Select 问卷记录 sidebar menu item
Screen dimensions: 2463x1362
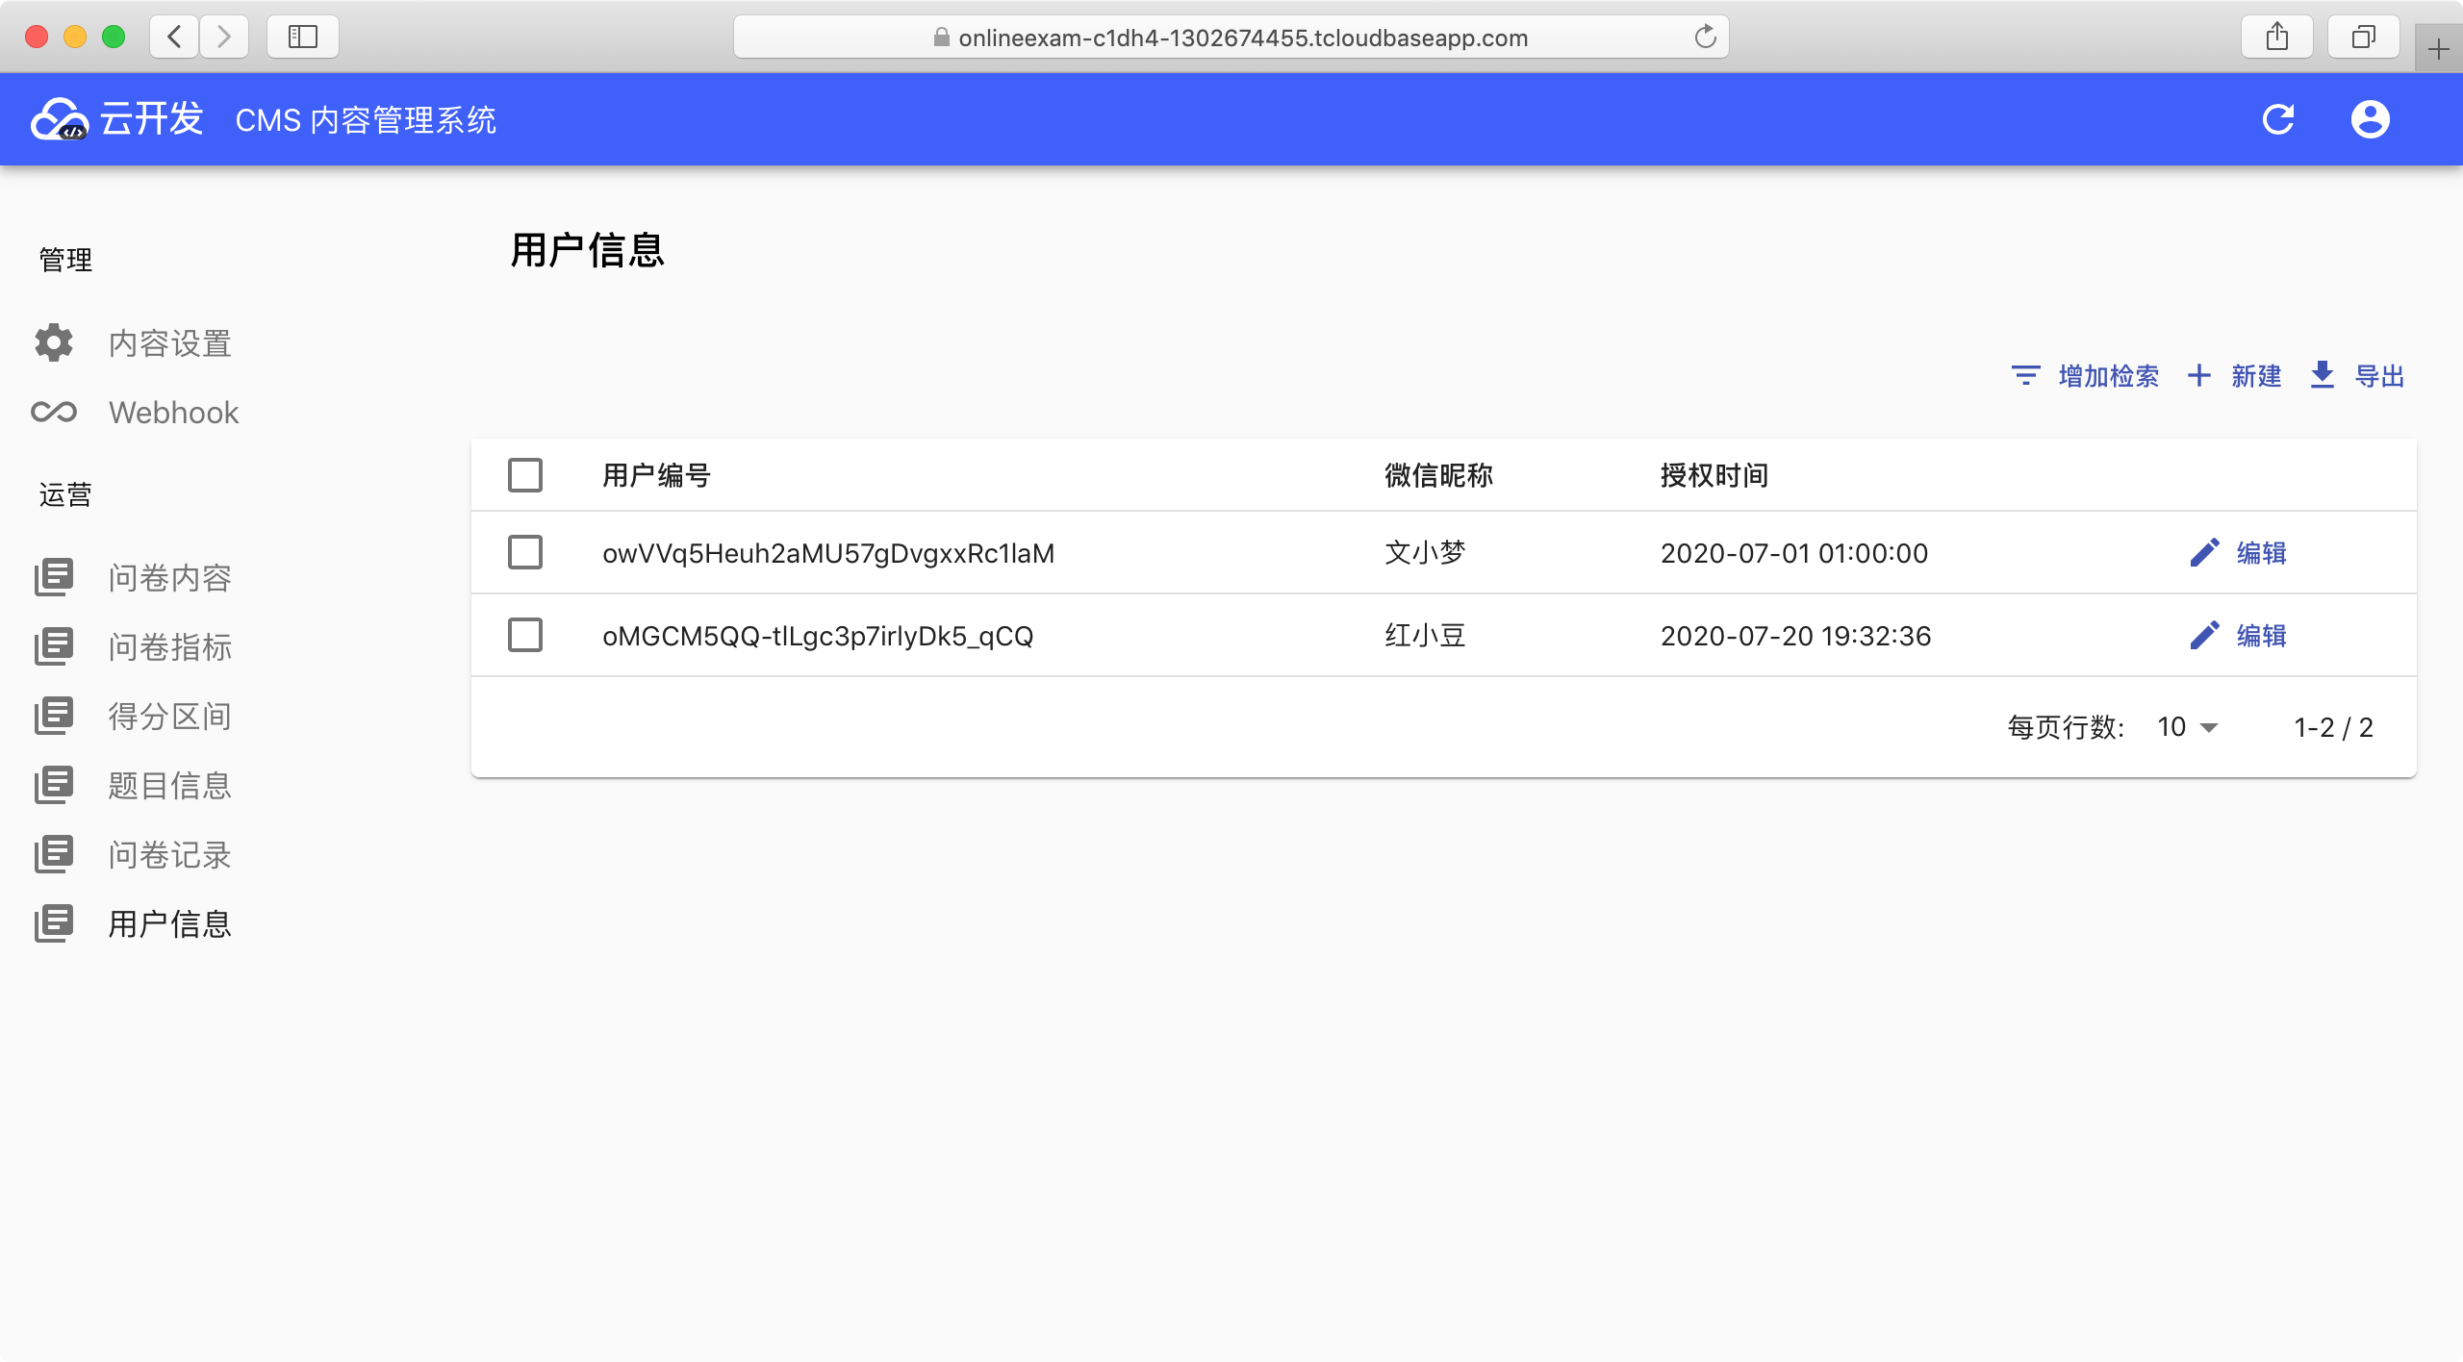tap(169, 855)
